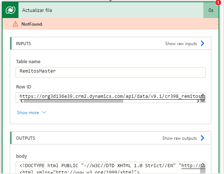Click the body field vertical scrollbar

coord(203,168)
